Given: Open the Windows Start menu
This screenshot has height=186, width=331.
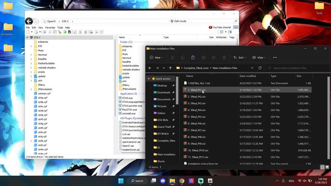Looking at the screenshot, I should tap(121, 181).
